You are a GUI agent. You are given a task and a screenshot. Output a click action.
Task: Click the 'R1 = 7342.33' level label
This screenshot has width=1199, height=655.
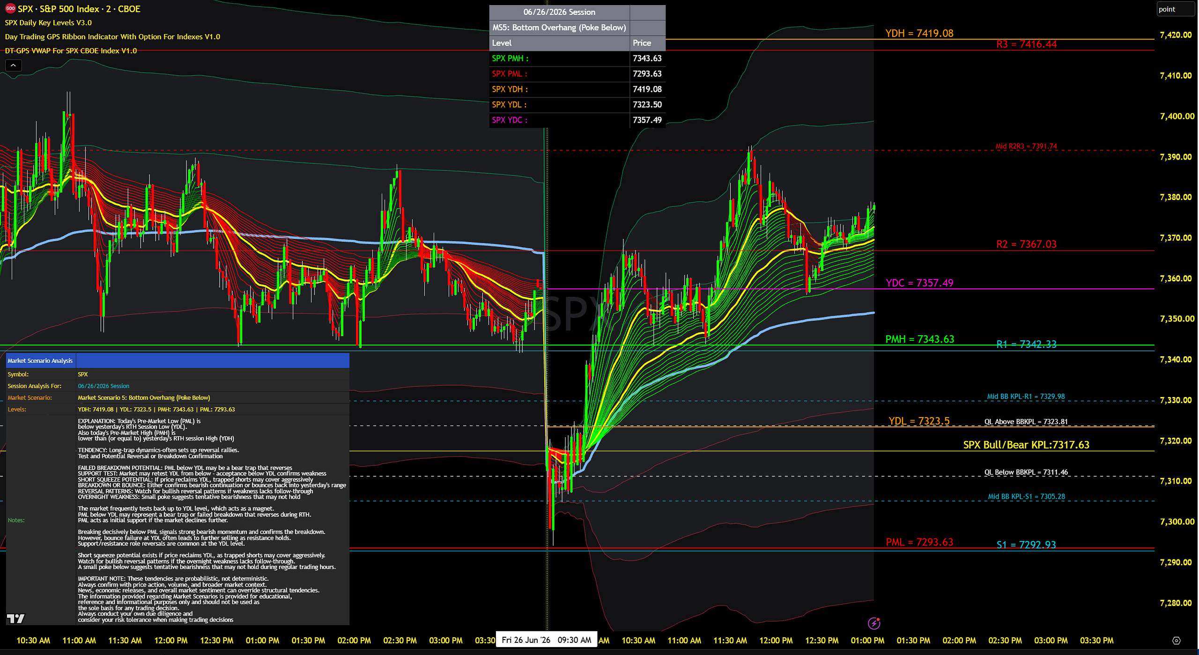pos(1027,345)
